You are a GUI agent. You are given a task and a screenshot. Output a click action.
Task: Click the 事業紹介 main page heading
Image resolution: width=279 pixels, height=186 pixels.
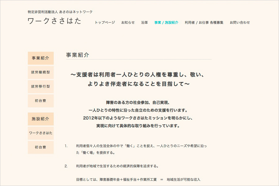77,55
